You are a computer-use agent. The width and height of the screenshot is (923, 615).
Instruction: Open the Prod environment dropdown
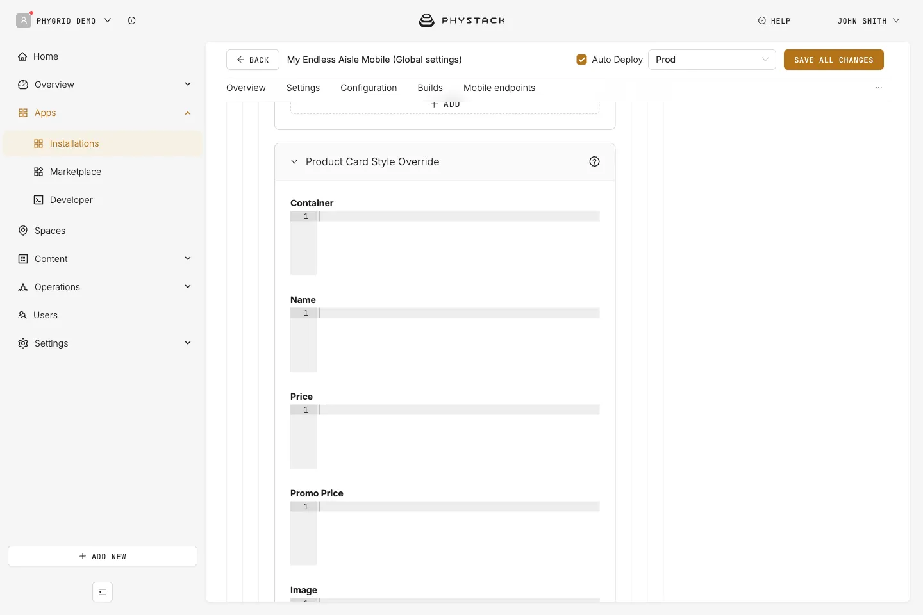[711, 60]
